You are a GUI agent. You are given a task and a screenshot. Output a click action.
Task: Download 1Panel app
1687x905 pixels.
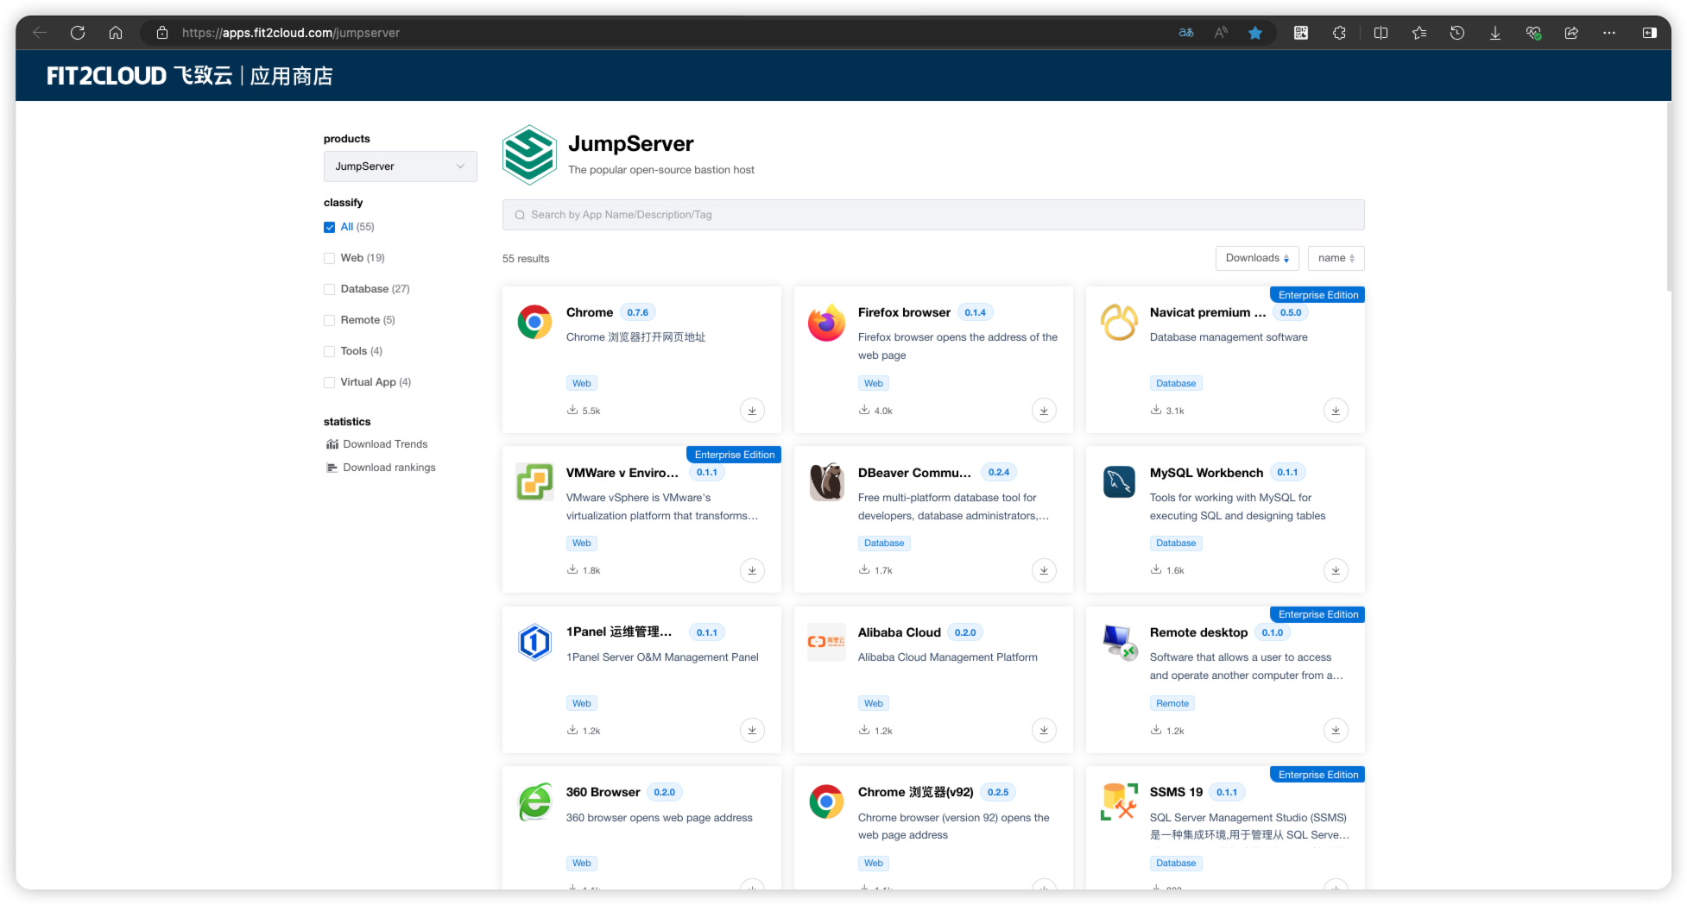[752, 731]
